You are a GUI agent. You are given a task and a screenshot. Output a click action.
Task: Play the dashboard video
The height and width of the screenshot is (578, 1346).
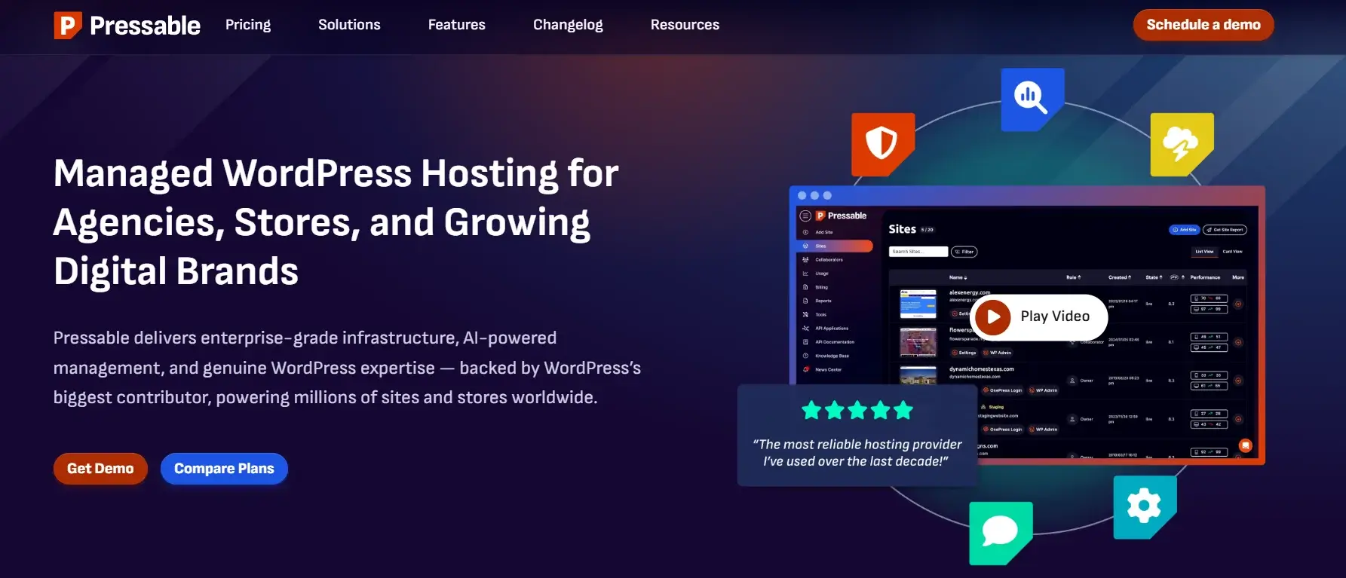[1038, 317]
